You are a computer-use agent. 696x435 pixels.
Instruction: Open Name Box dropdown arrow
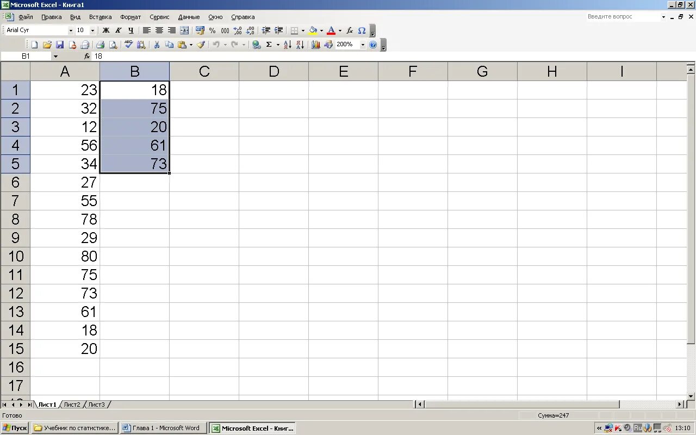(x=55, y=56)
